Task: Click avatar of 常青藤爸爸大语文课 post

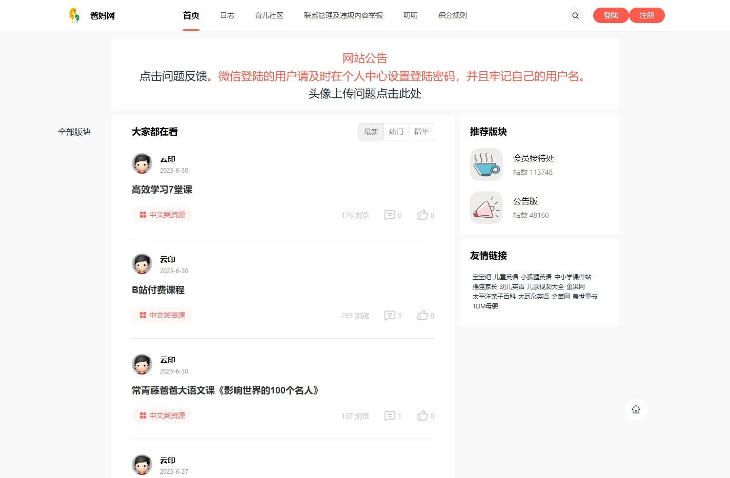Action: point(142,364)
